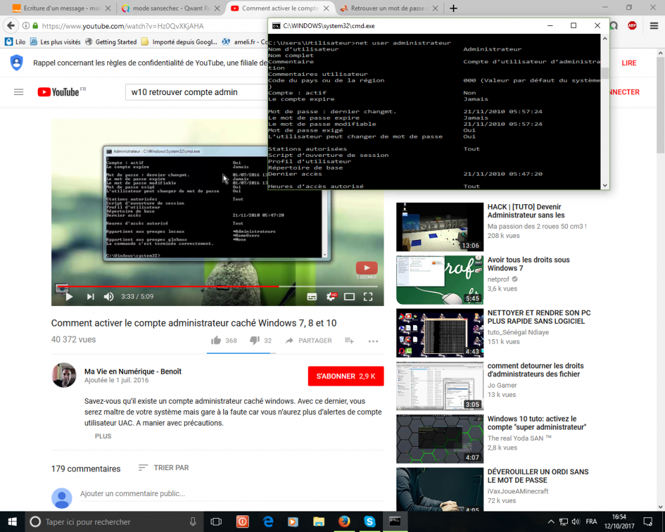Viewport: 665px width, 532px height.
Task: Open Importé depuis Google bookmark folder
Action: [x=180, y=42]
